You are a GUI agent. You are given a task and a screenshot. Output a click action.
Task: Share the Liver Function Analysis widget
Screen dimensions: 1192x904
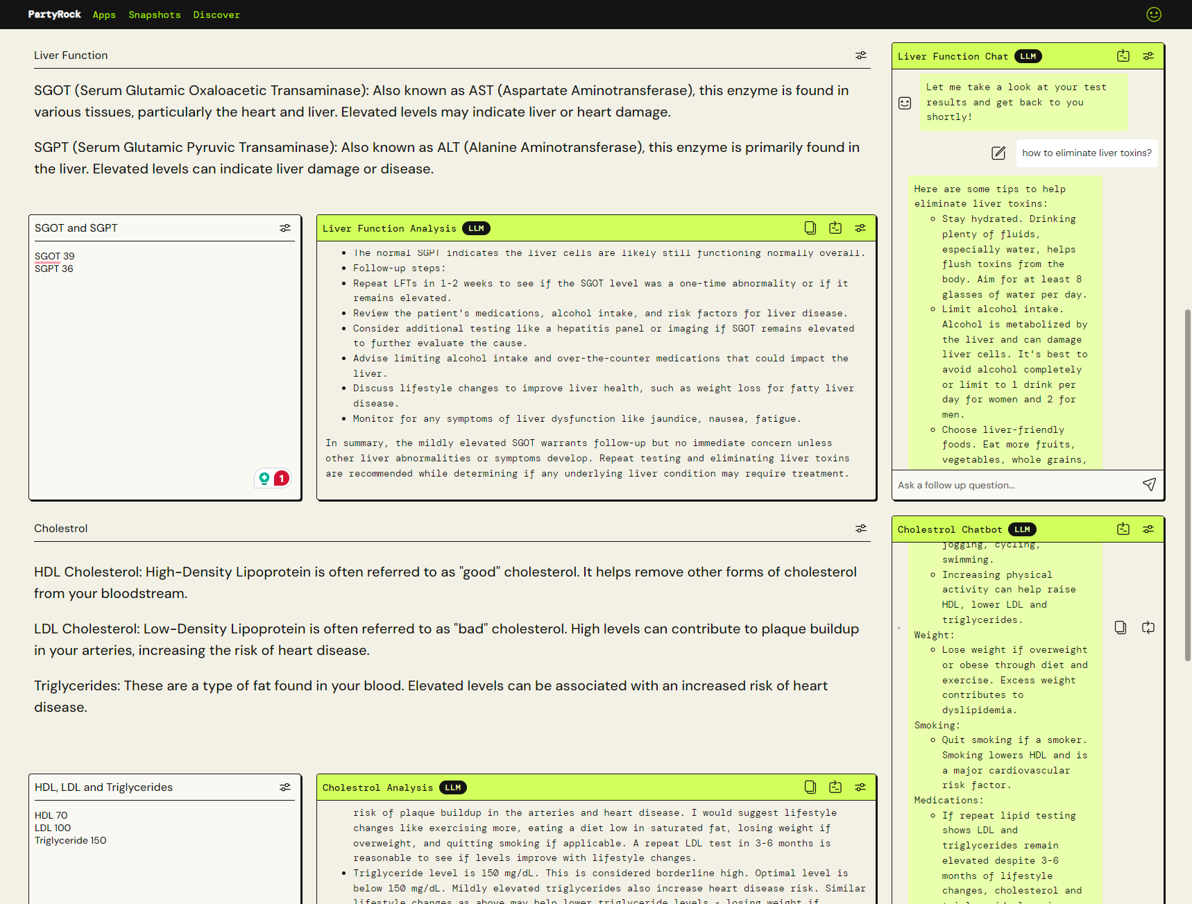click(x=835, y=228)
